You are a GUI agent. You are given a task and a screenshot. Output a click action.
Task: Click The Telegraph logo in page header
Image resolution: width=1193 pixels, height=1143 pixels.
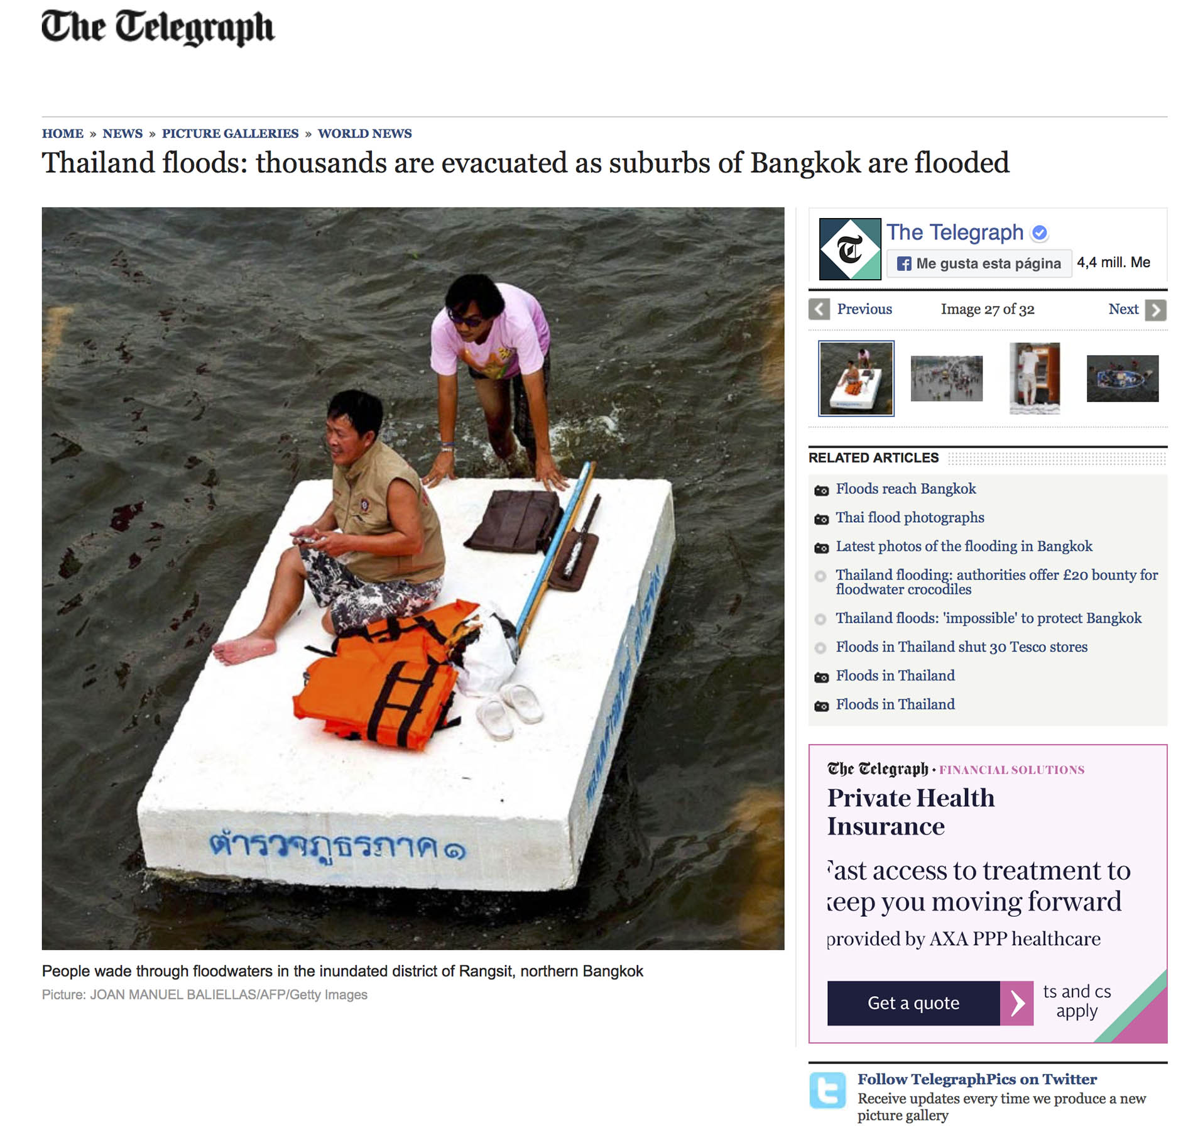(158, 28)
